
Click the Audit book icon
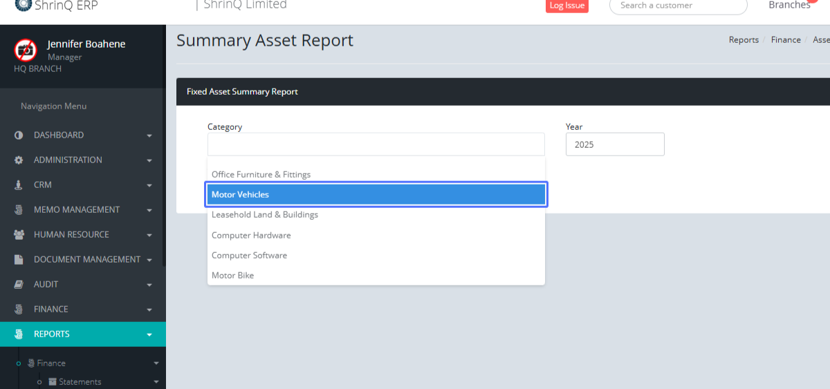point(19,285)
